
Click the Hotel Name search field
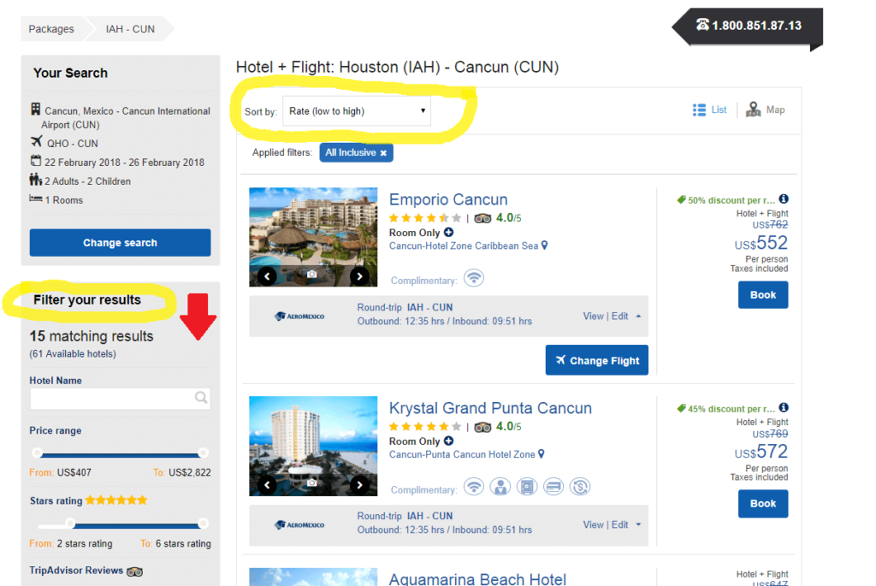111,398
